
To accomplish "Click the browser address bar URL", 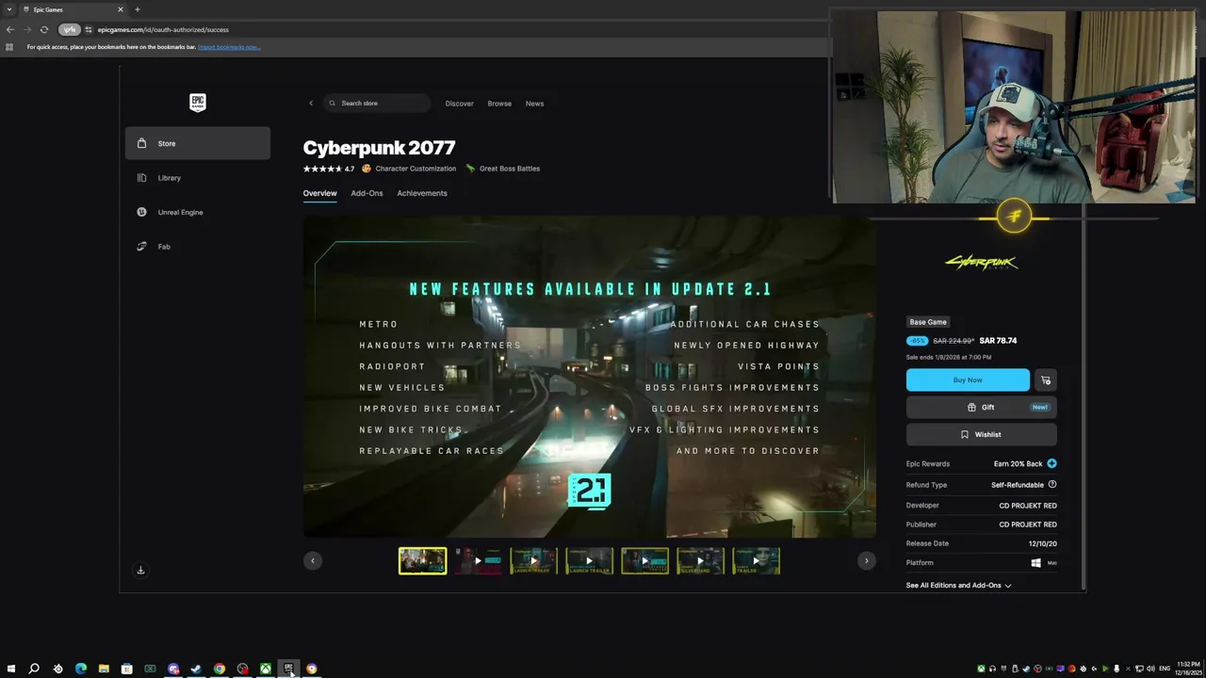I will pyautogui.click(x=163, y=29).
